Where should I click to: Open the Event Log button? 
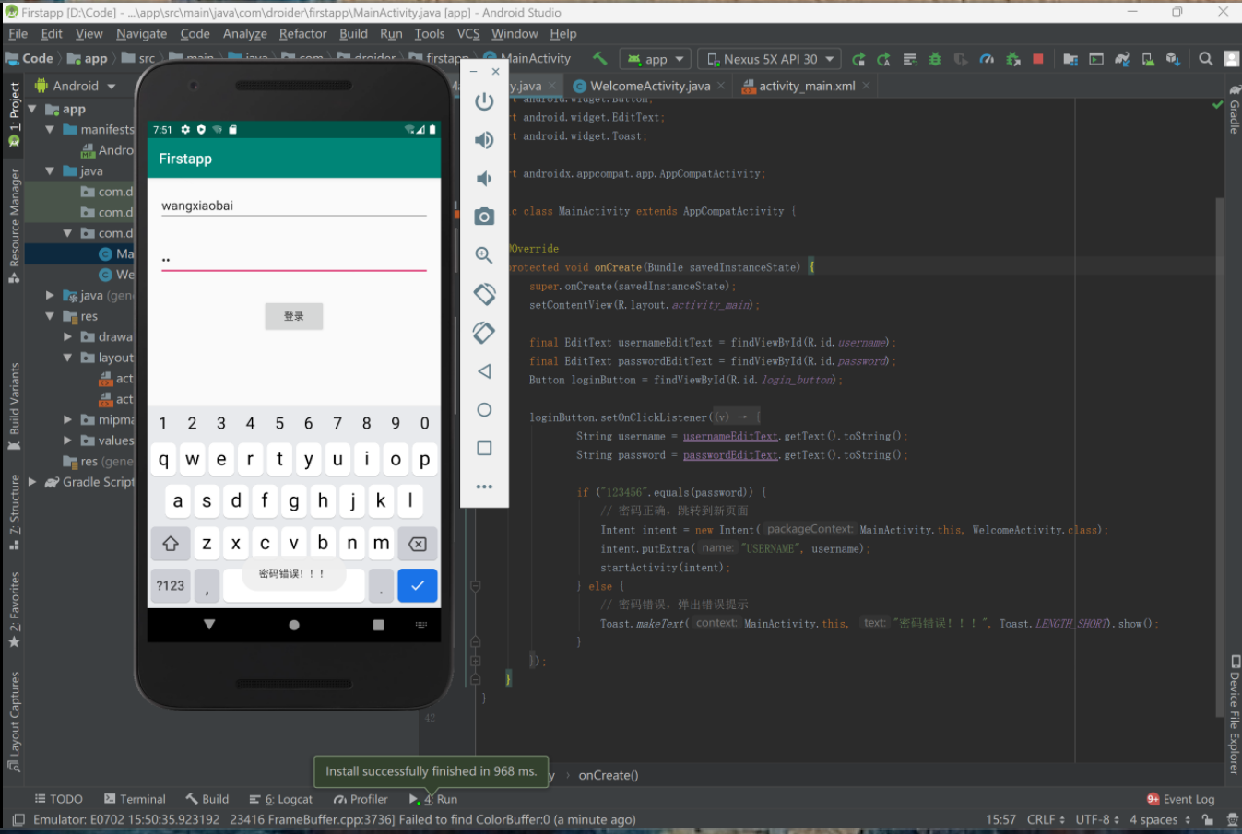(x=1180, y=799)
